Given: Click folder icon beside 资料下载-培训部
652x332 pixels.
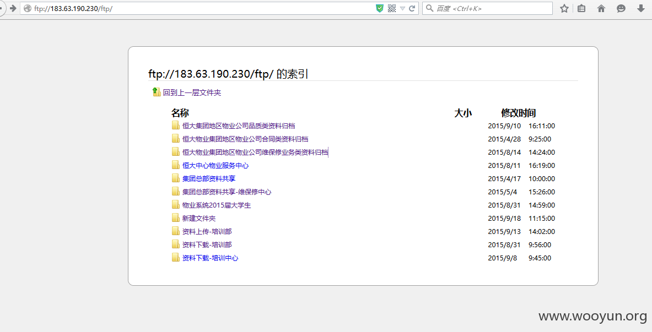Looking at the screenshot, I should coord(176,244).
